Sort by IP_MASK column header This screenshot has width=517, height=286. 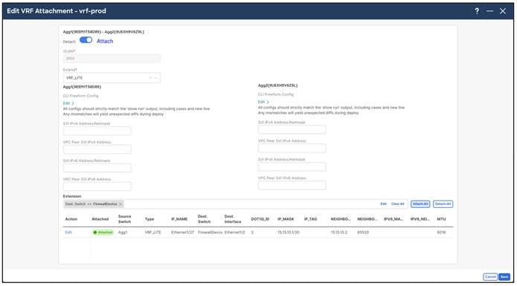coord(286,219)
